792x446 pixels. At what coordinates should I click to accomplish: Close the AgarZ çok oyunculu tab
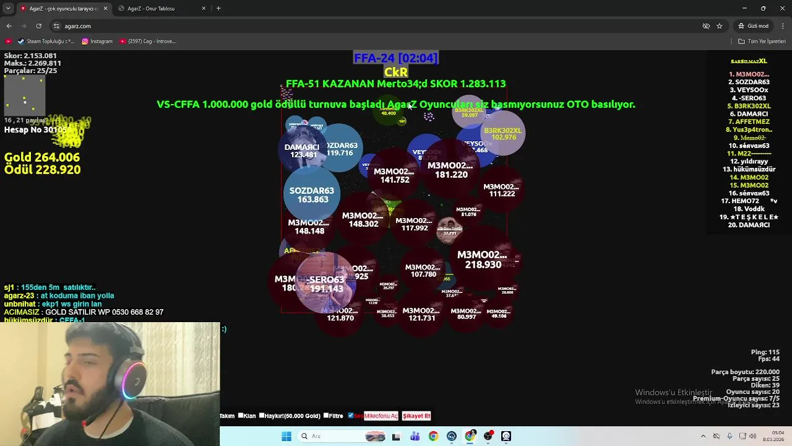tap(105, 8)
